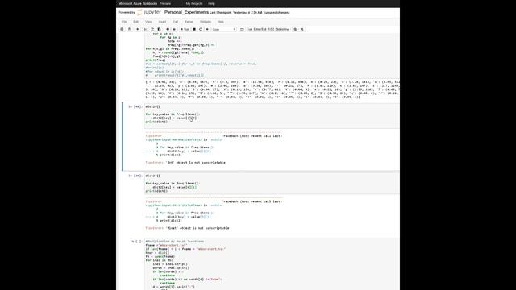
Task: Move selected cell down arrow icon
Action: (x=174, y=29)
